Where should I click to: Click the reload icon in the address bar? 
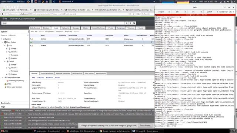click(134, 14)
